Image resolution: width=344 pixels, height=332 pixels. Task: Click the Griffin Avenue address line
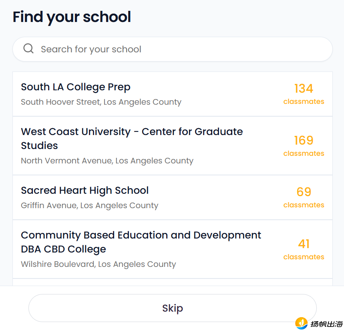tap(89, 205)
